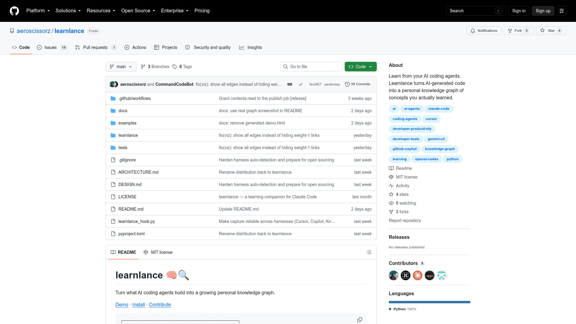Click the GitHub logo home icon

click(x=14, y=11)
